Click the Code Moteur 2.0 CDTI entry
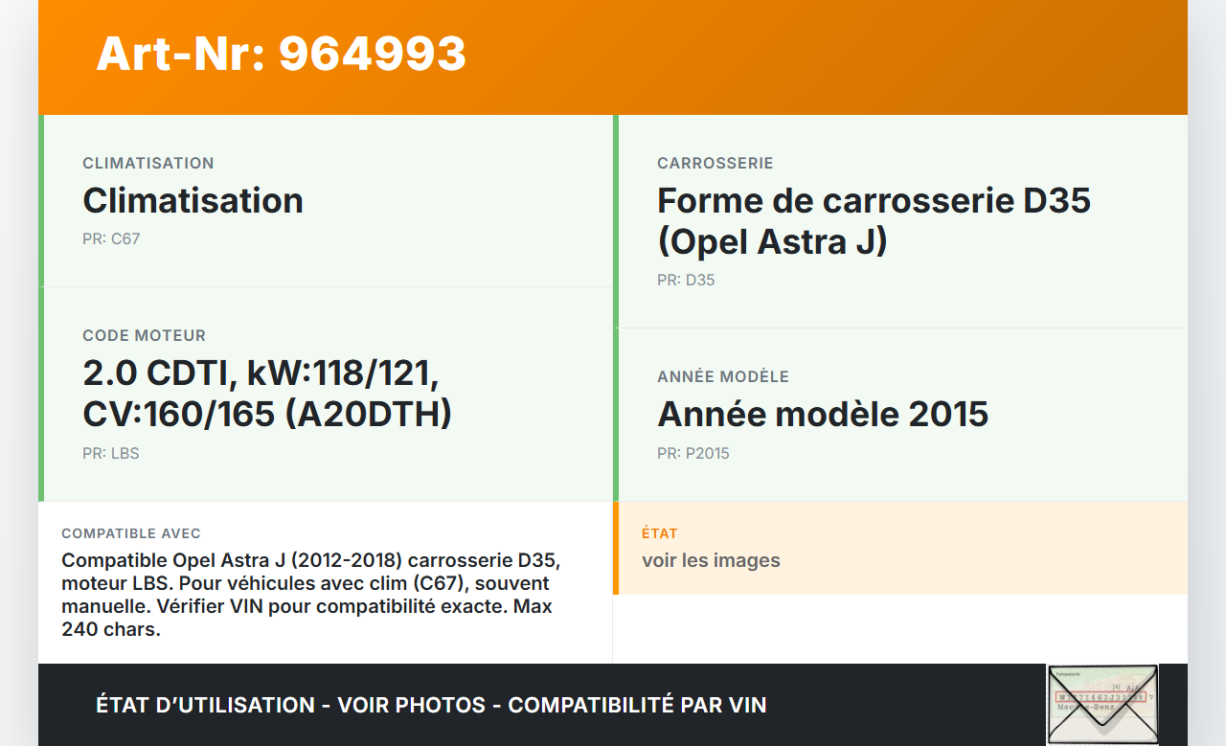 tap(268, 394)
